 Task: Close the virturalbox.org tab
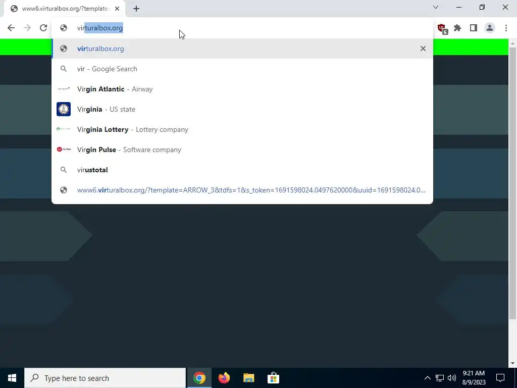pyautogui.click(x=117, y=9)
